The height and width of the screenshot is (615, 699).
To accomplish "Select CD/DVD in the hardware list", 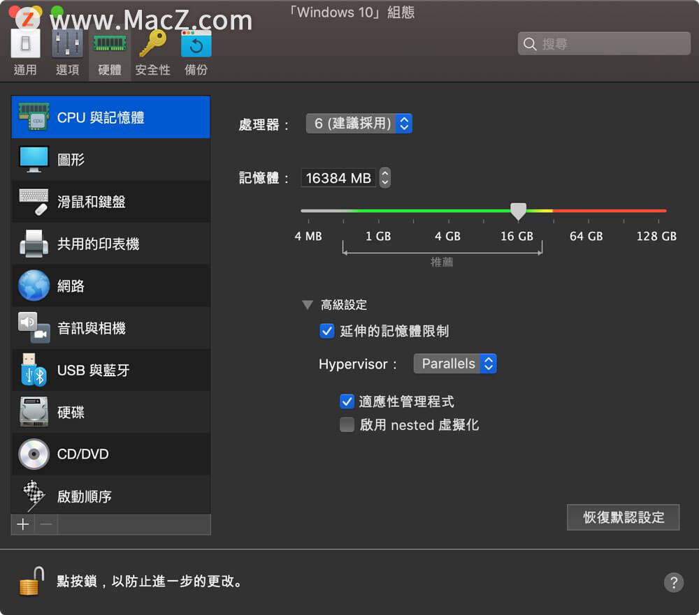I will (x=110, y=454).
